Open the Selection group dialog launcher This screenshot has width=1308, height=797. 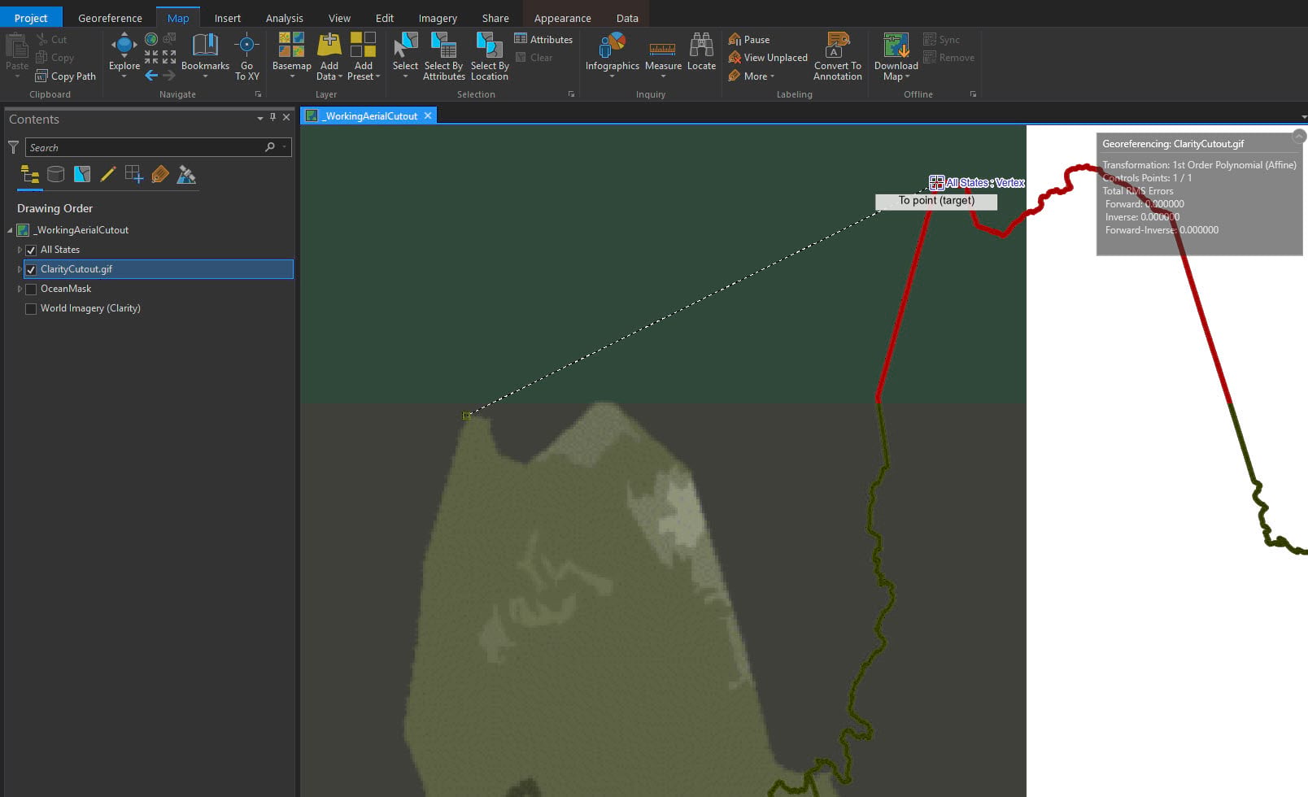[571, 94]
